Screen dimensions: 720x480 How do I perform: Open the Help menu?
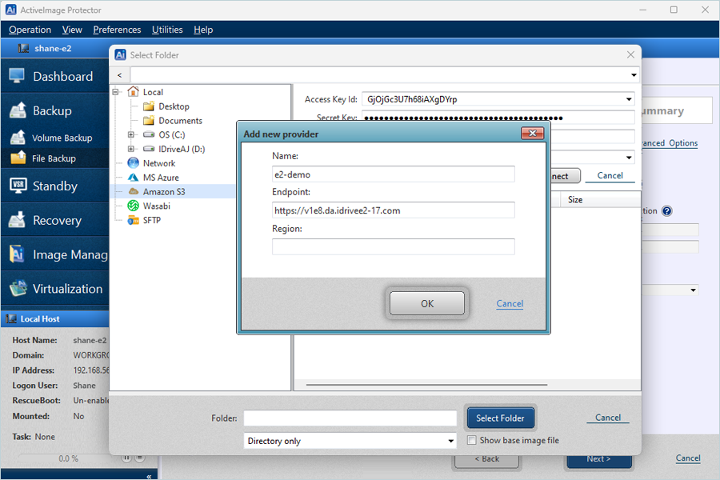(x=203, y=30)
